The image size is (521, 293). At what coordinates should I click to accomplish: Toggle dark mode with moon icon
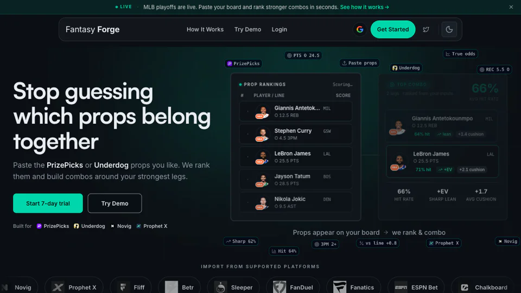(449, 29)
